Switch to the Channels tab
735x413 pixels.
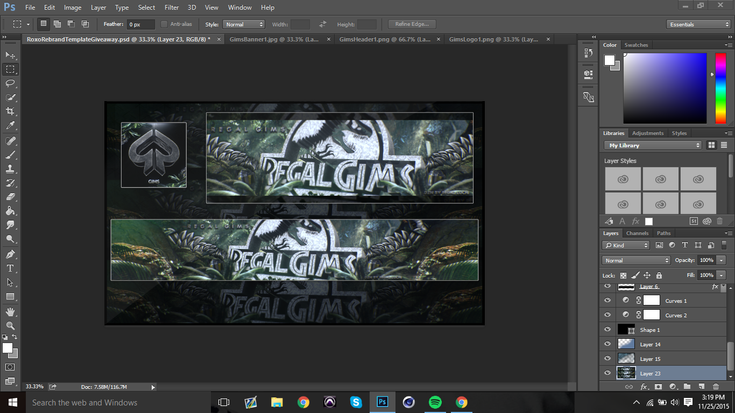pyautogui.click(x=637, y=233)
